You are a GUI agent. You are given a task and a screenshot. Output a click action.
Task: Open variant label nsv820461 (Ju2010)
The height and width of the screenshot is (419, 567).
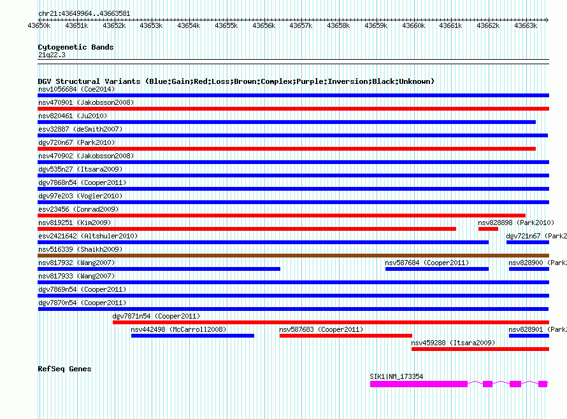tap(73, 116)
